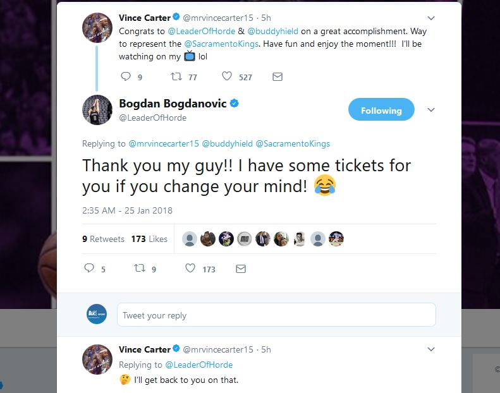Like Bogdan Bogdanovic's tickets tweet
This screenshot has width=500, height=393.
[190, 269]
